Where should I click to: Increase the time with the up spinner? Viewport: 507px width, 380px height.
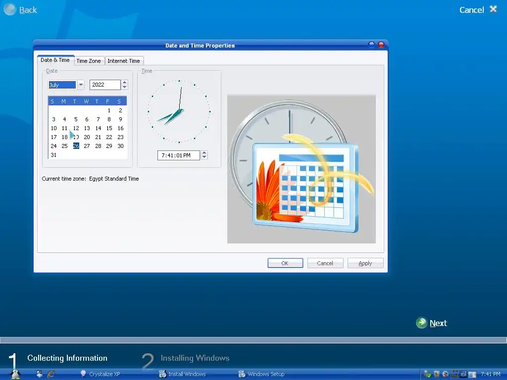tap(204, 153)
